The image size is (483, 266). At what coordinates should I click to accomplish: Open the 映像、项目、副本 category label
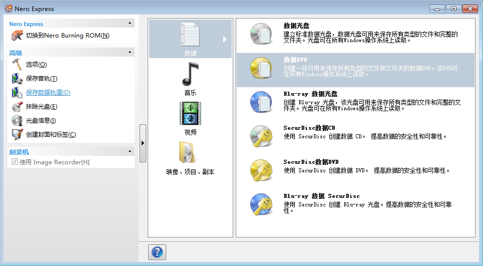point(190,172)
